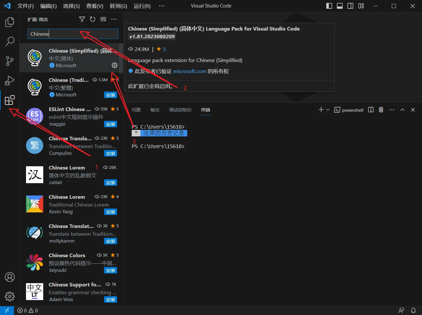Open new terminal profile dropdown arrow
Screen dimensions: 422x315
tap(328, 110)
